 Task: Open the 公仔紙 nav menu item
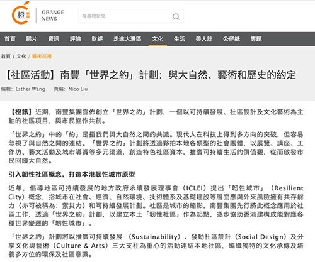click(231, 39)
